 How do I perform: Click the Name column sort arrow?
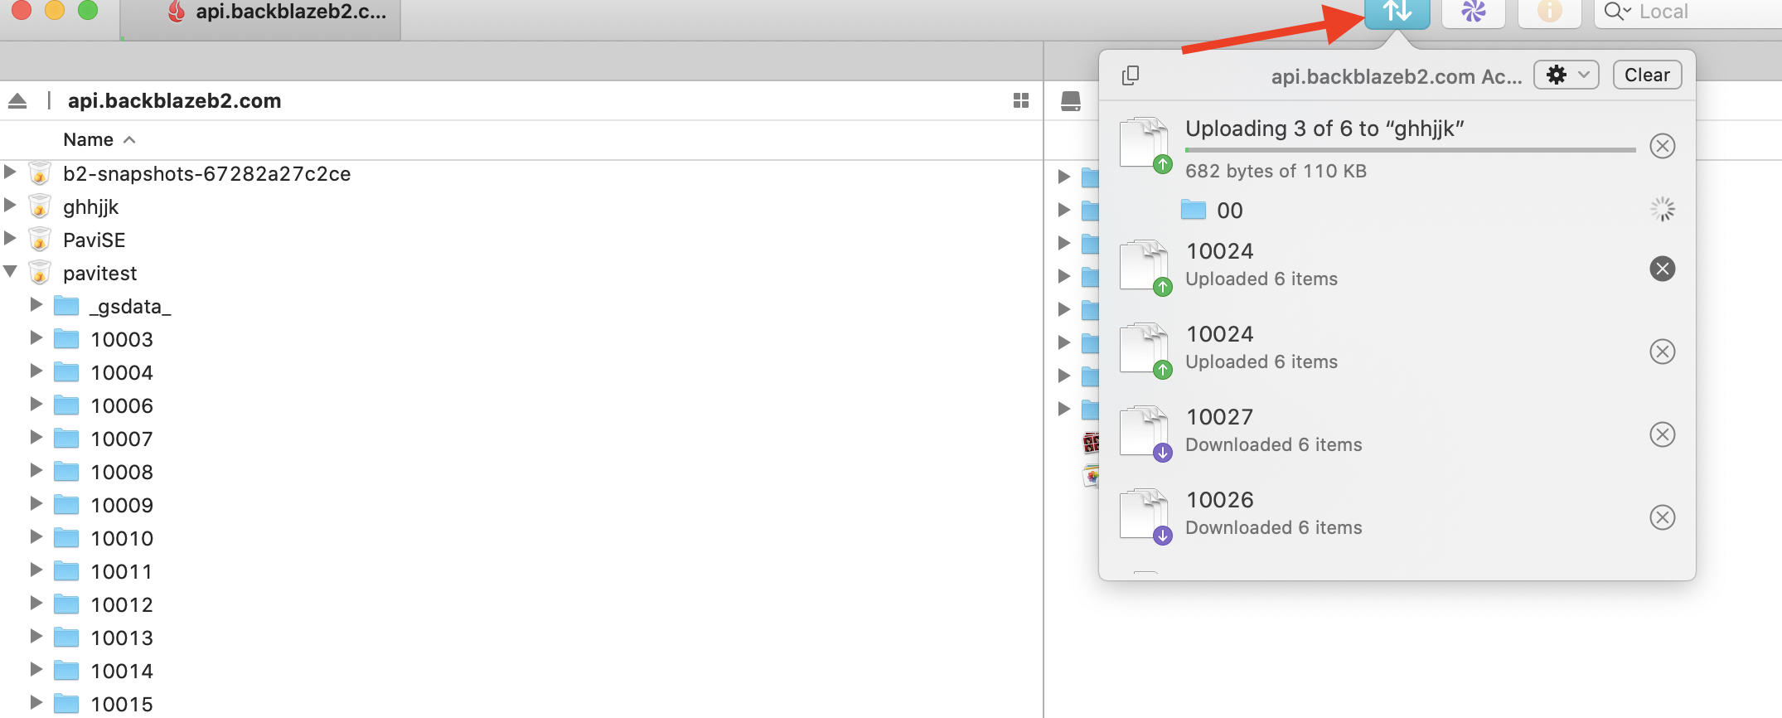coord(129,139)
